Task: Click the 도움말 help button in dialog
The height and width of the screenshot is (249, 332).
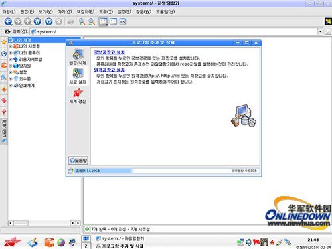Action: (78, 161)
